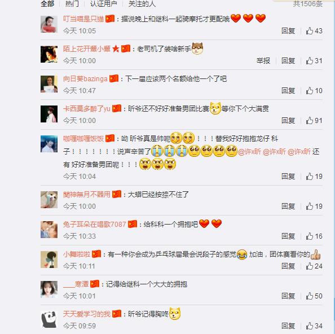The image size is (335, 334).
Task: Select the 全部 comments tab
Action: coord(47,3)
